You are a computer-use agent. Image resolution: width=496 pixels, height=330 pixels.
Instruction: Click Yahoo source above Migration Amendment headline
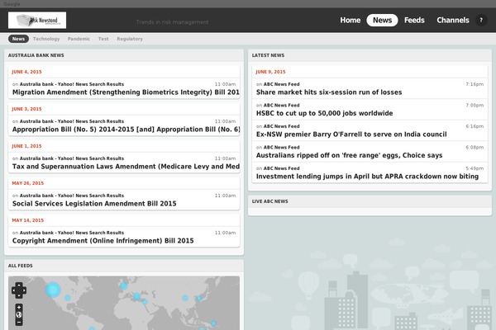pos(72,84)
